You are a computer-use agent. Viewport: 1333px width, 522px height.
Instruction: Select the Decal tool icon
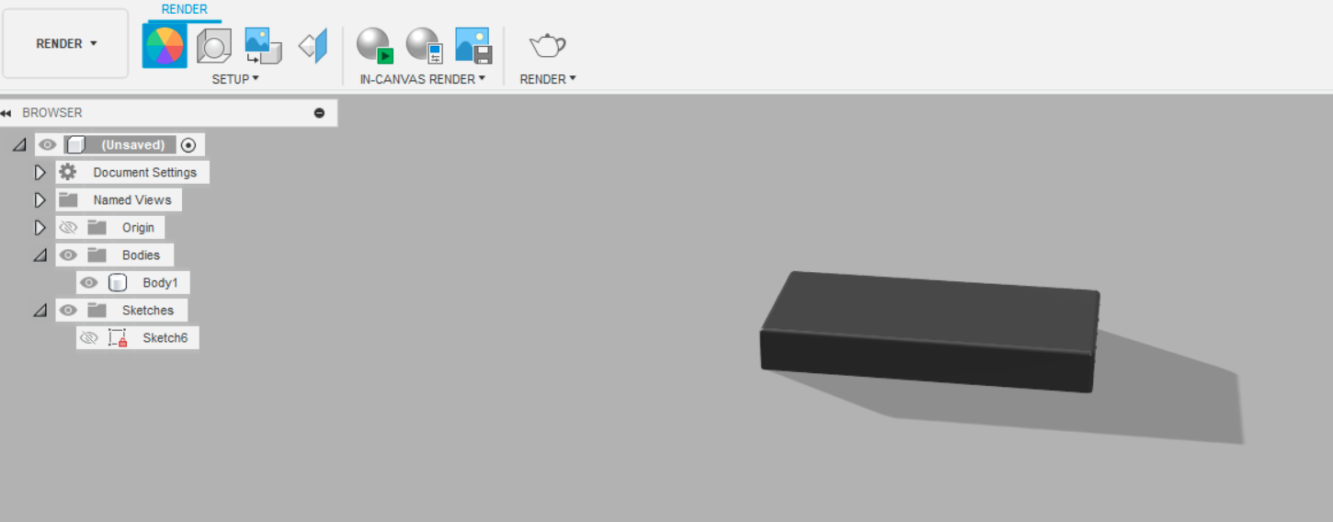263,45
